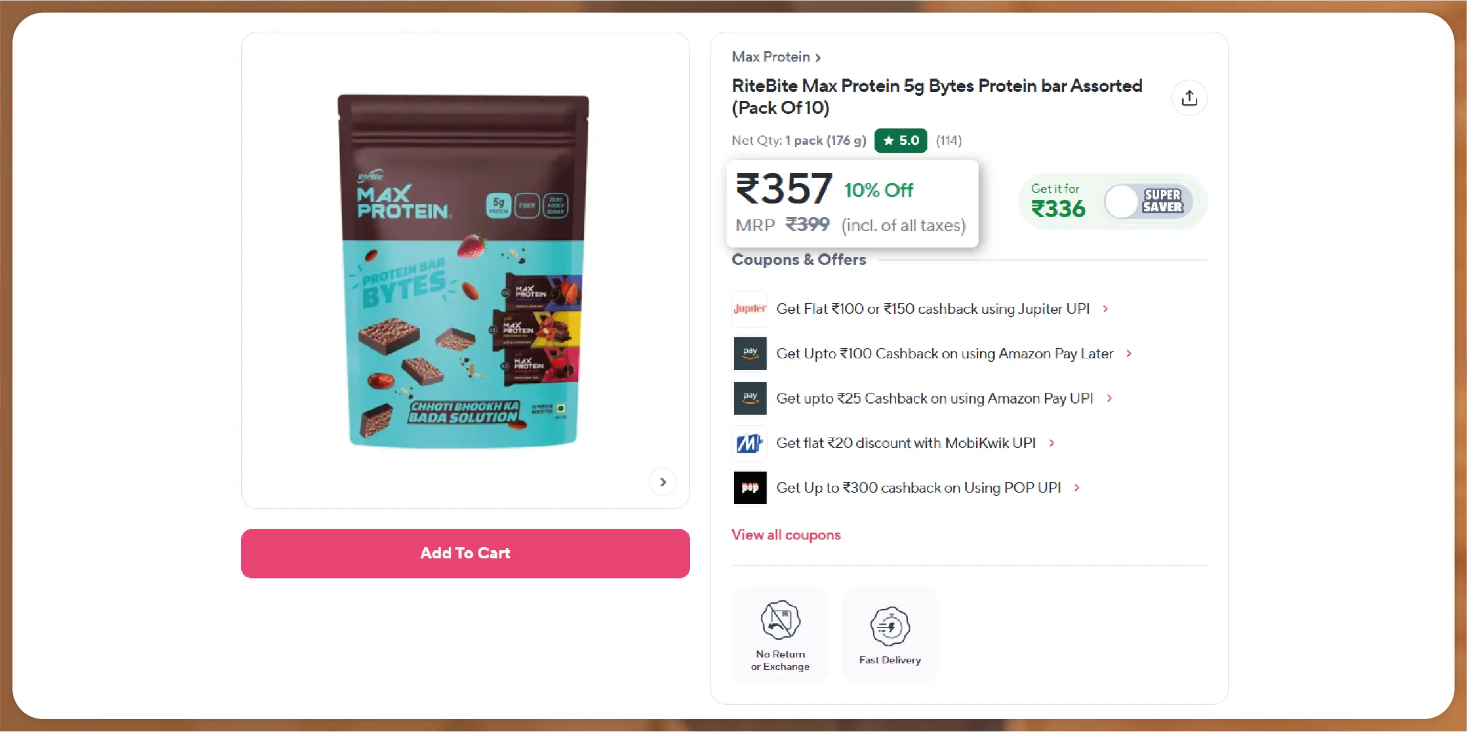Click the POP UPI logo icon

click(750, 487)
